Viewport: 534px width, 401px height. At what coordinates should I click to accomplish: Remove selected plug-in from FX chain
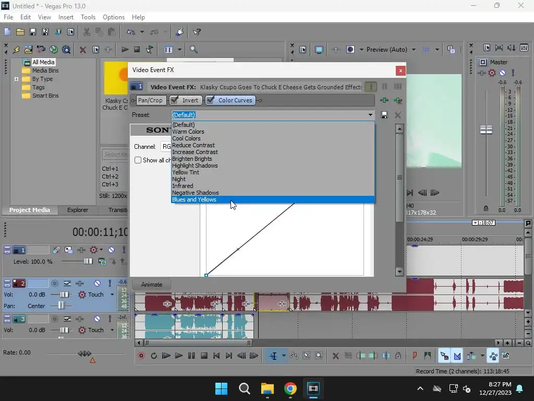point(397,100)
